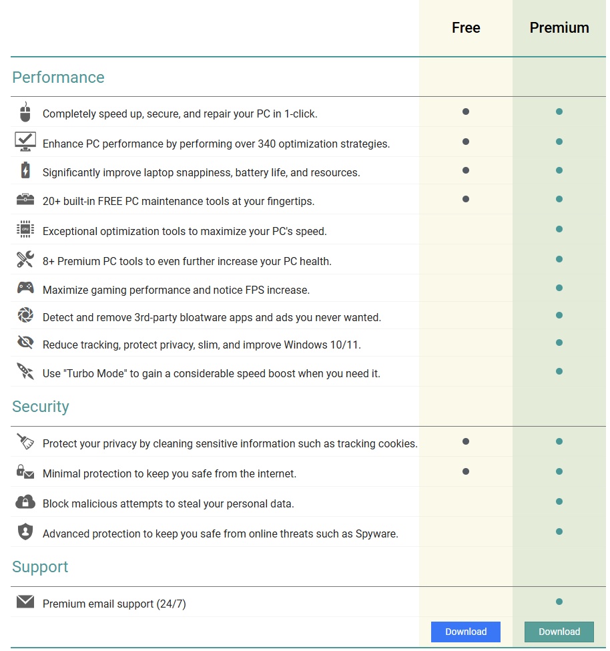Click the monitor checkmark optimization icon
610x651 pixels.
[25, 142]
